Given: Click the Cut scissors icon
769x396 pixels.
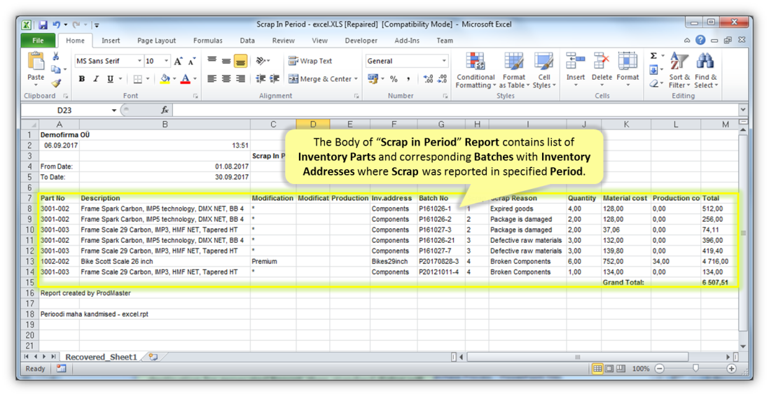Looking at the screenshot, I should (56, 57).
